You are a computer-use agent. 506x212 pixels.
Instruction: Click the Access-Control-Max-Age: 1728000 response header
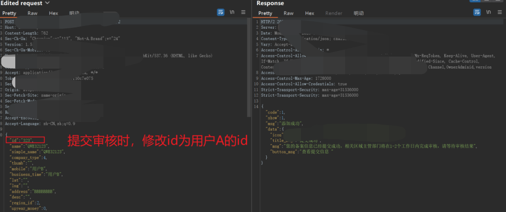coord(296,78)
